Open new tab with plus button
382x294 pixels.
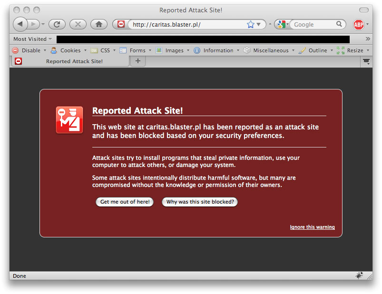pos(137,61)
